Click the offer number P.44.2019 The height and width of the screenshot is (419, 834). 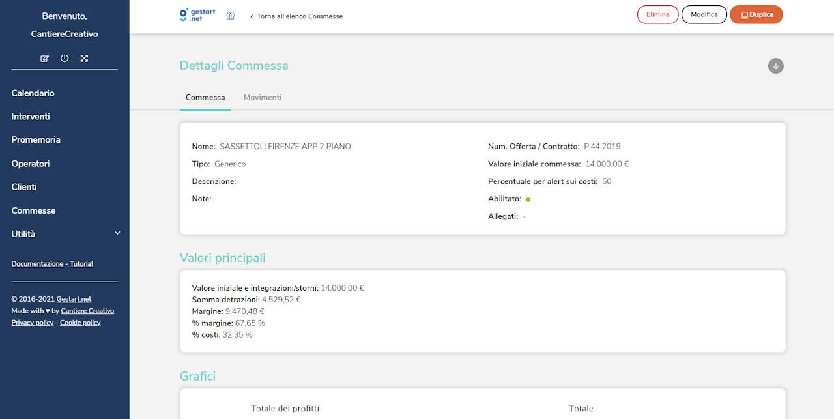click(x=603, y=147)
